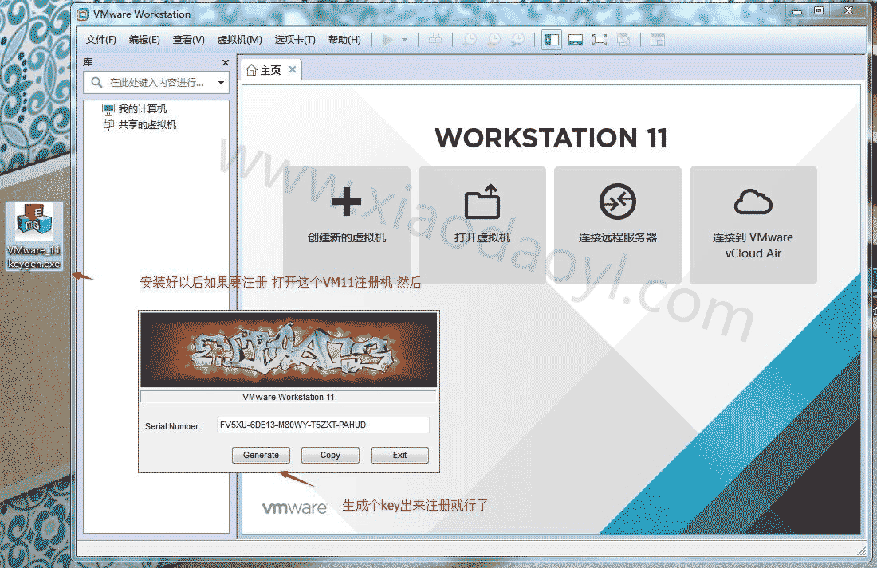Open the power options dropdown arrow

(x=404, y=41)
